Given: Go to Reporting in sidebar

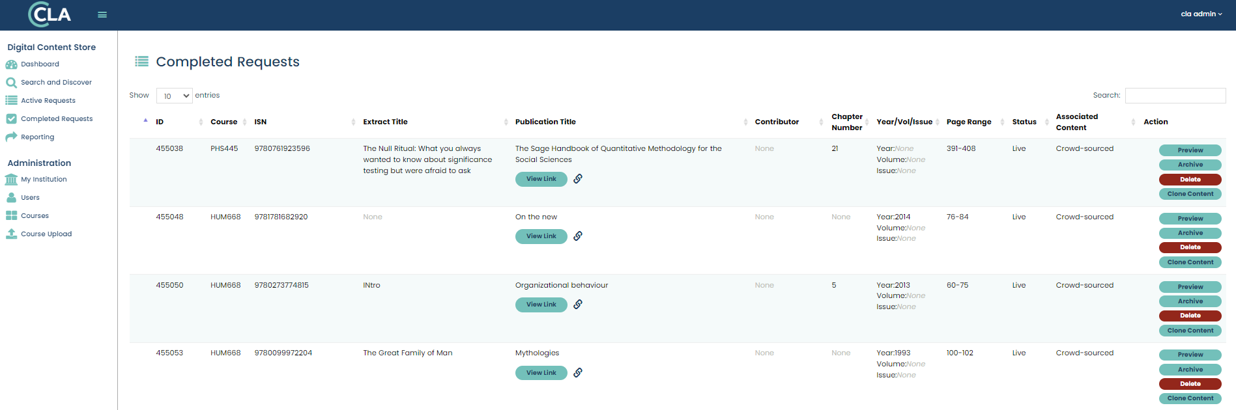Looking at the screenshot, I should click(x=37, y=137).
